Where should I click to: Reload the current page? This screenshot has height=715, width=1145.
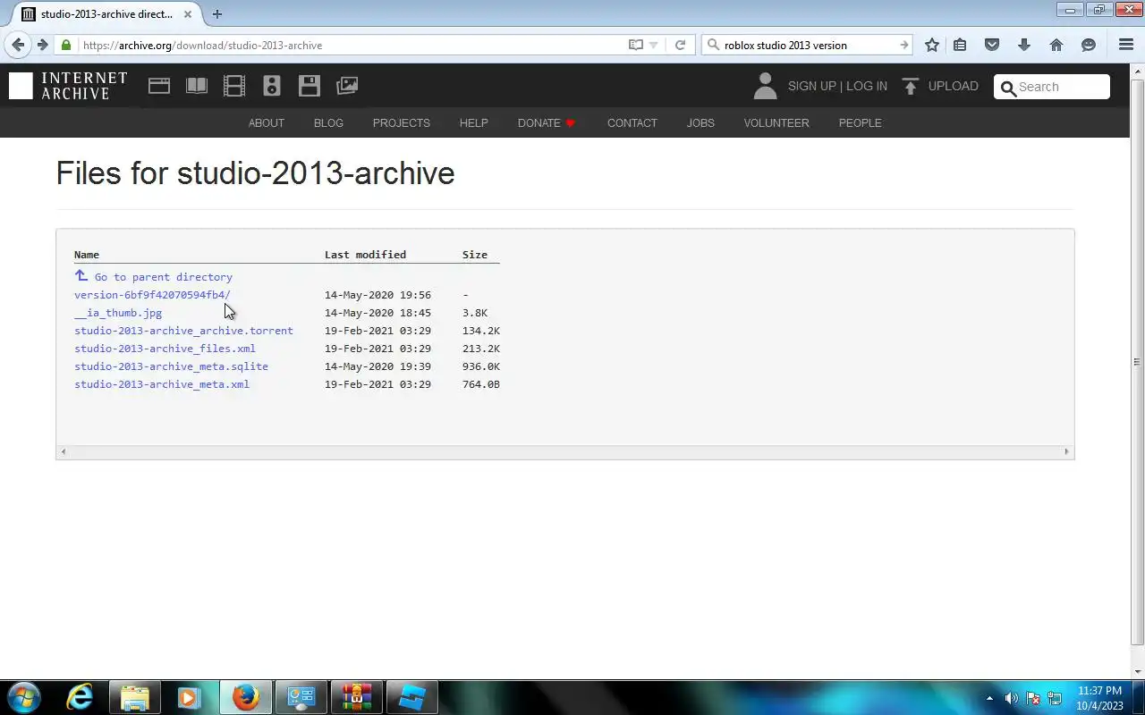tap(680, 45)
